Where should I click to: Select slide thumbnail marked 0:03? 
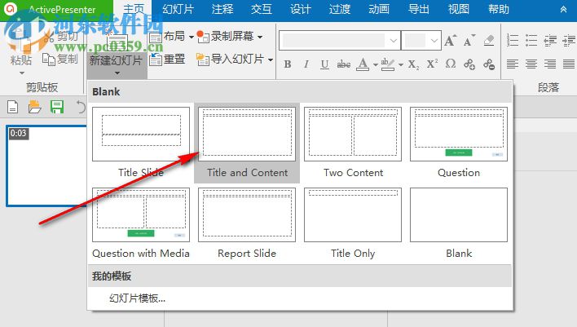(46, 166)
